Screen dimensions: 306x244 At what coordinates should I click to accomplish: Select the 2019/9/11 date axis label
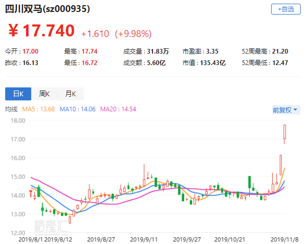pyautogui.click(x=144, y=239)
